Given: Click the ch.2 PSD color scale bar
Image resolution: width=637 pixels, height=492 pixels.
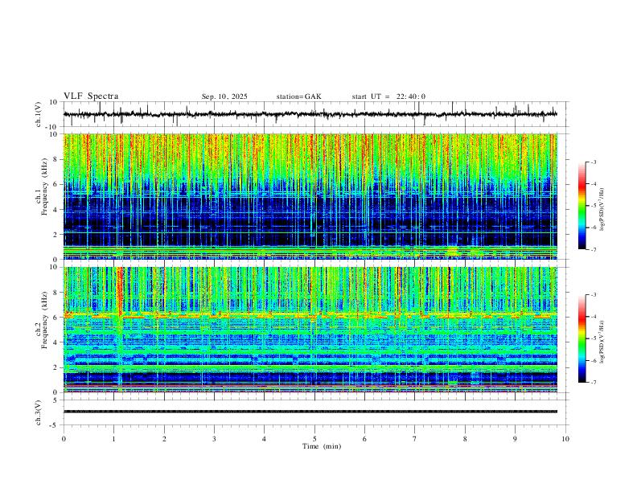Looking at the screenshot, I should 582,338.
